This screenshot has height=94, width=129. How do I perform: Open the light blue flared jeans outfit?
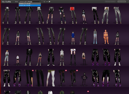(95, 37)
